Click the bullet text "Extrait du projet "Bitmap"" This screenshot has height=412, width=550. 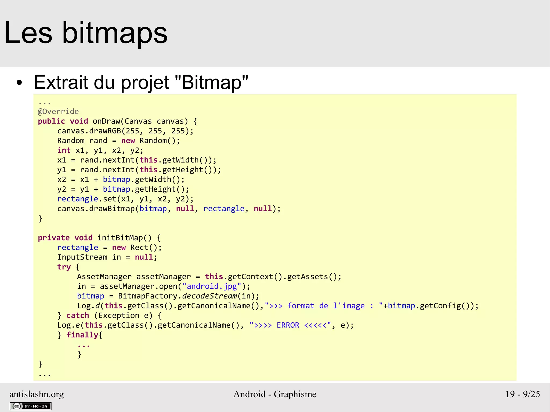point(141,82)
